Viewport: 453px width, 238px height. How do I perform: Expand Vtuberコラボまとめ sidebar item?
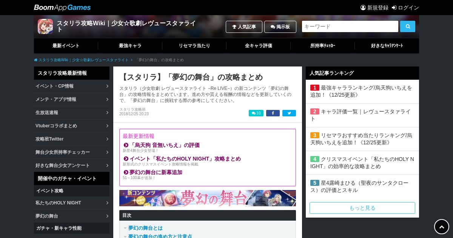(72, 126)
